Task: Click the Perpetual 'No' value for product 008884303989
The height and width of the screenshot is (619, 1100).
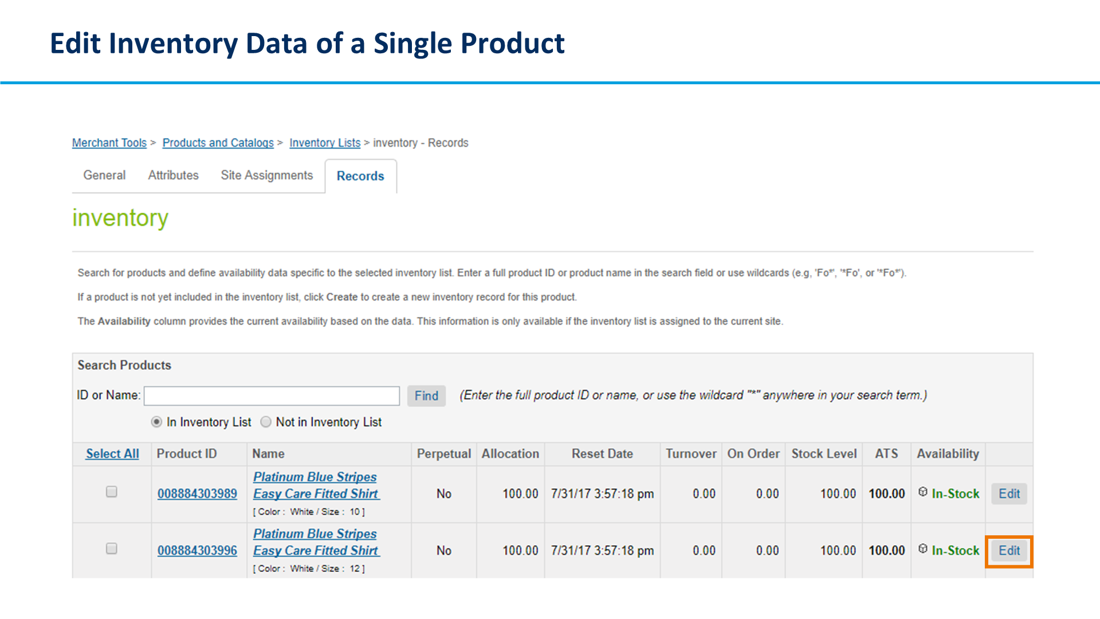Action: 444,493
